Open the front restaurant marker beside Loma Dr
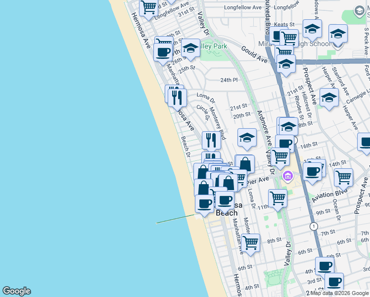 177,99
